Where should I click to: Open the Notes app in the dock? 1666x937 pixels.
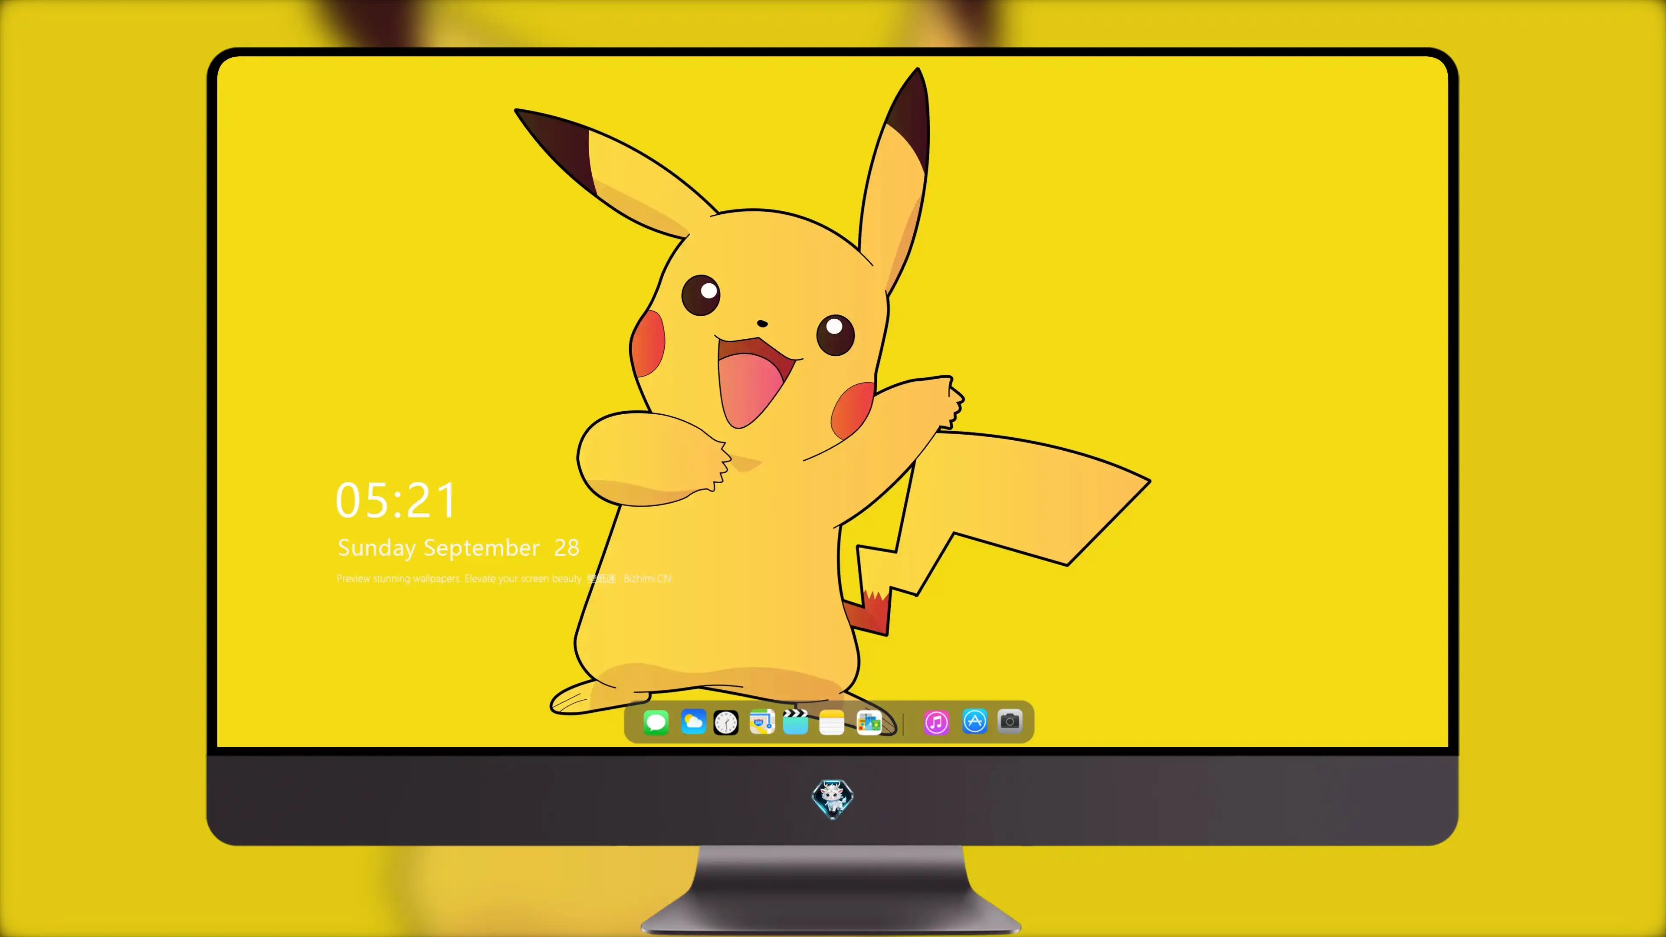point(832,722)
